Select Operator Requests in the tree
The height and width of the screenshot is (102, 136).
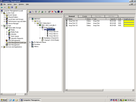pos(17,39)
